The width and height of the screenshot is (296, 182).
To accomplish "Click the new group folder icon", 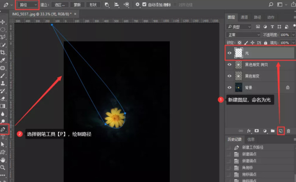I will (x=273, y=131).
